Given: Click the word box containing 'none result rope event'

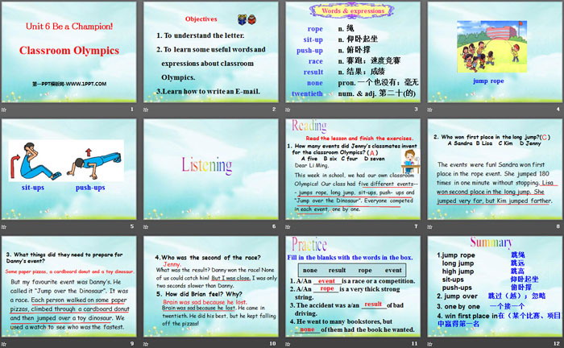Looking at the screenshot, I should pos(352,270).
